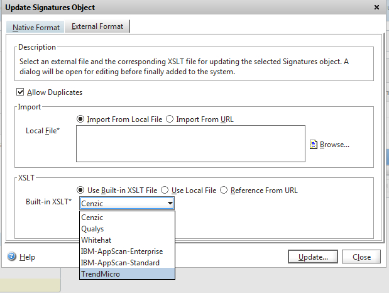Select Import From URL radio option
Viewport: 389px width, 293px height.
pos(170,119)
